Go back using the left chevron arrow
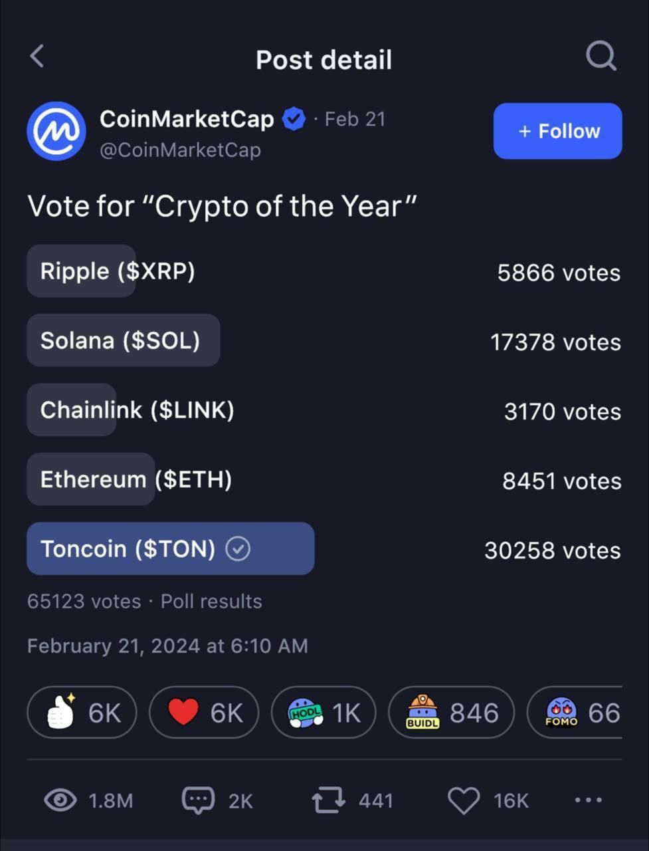 (x=37, y=57)
